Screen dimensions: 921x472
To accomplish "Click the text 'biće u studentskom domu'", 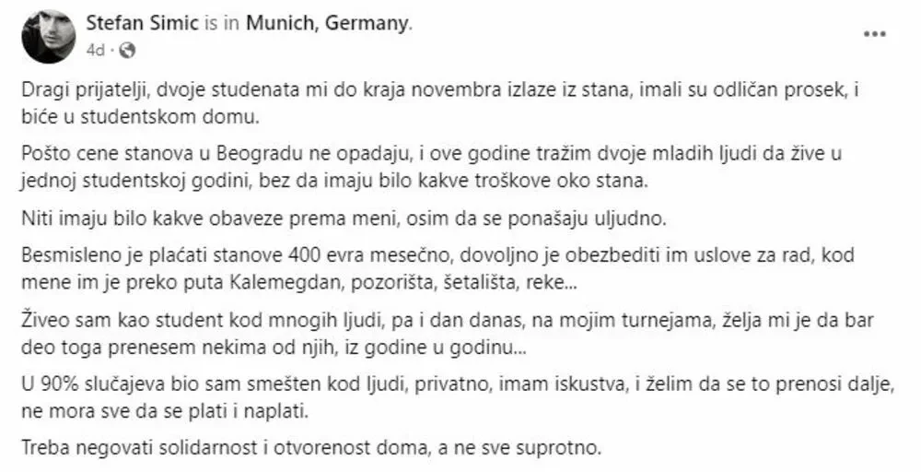I will [x=140, y=116].
